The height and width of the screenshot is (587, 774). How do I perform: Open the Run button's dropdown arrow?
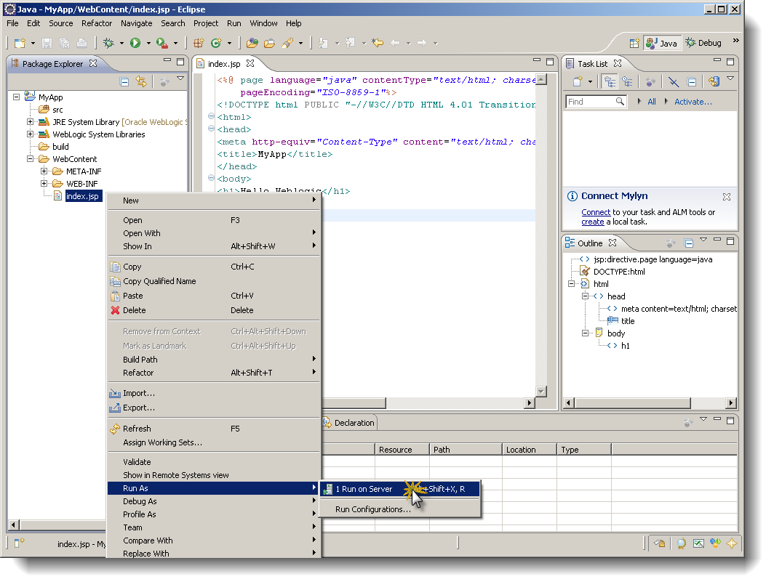click(147, 43)
